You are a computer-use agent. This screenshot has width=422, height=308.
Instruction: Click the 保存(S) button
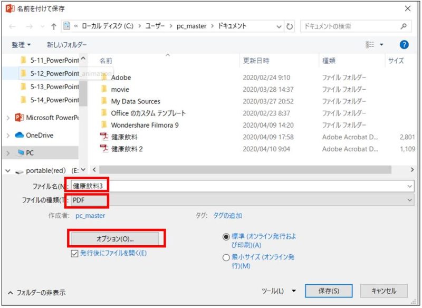coord(329,291)
